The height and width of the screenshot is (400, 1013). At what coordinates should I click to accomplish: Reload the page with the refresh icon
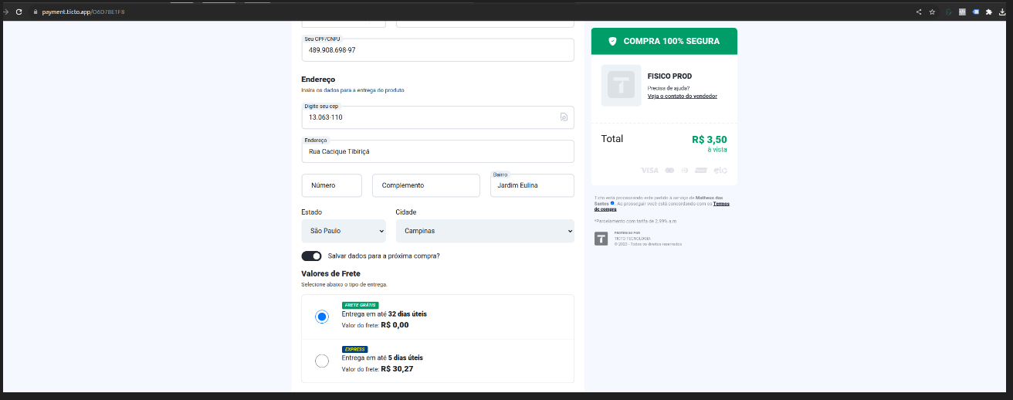click(19, 12)
